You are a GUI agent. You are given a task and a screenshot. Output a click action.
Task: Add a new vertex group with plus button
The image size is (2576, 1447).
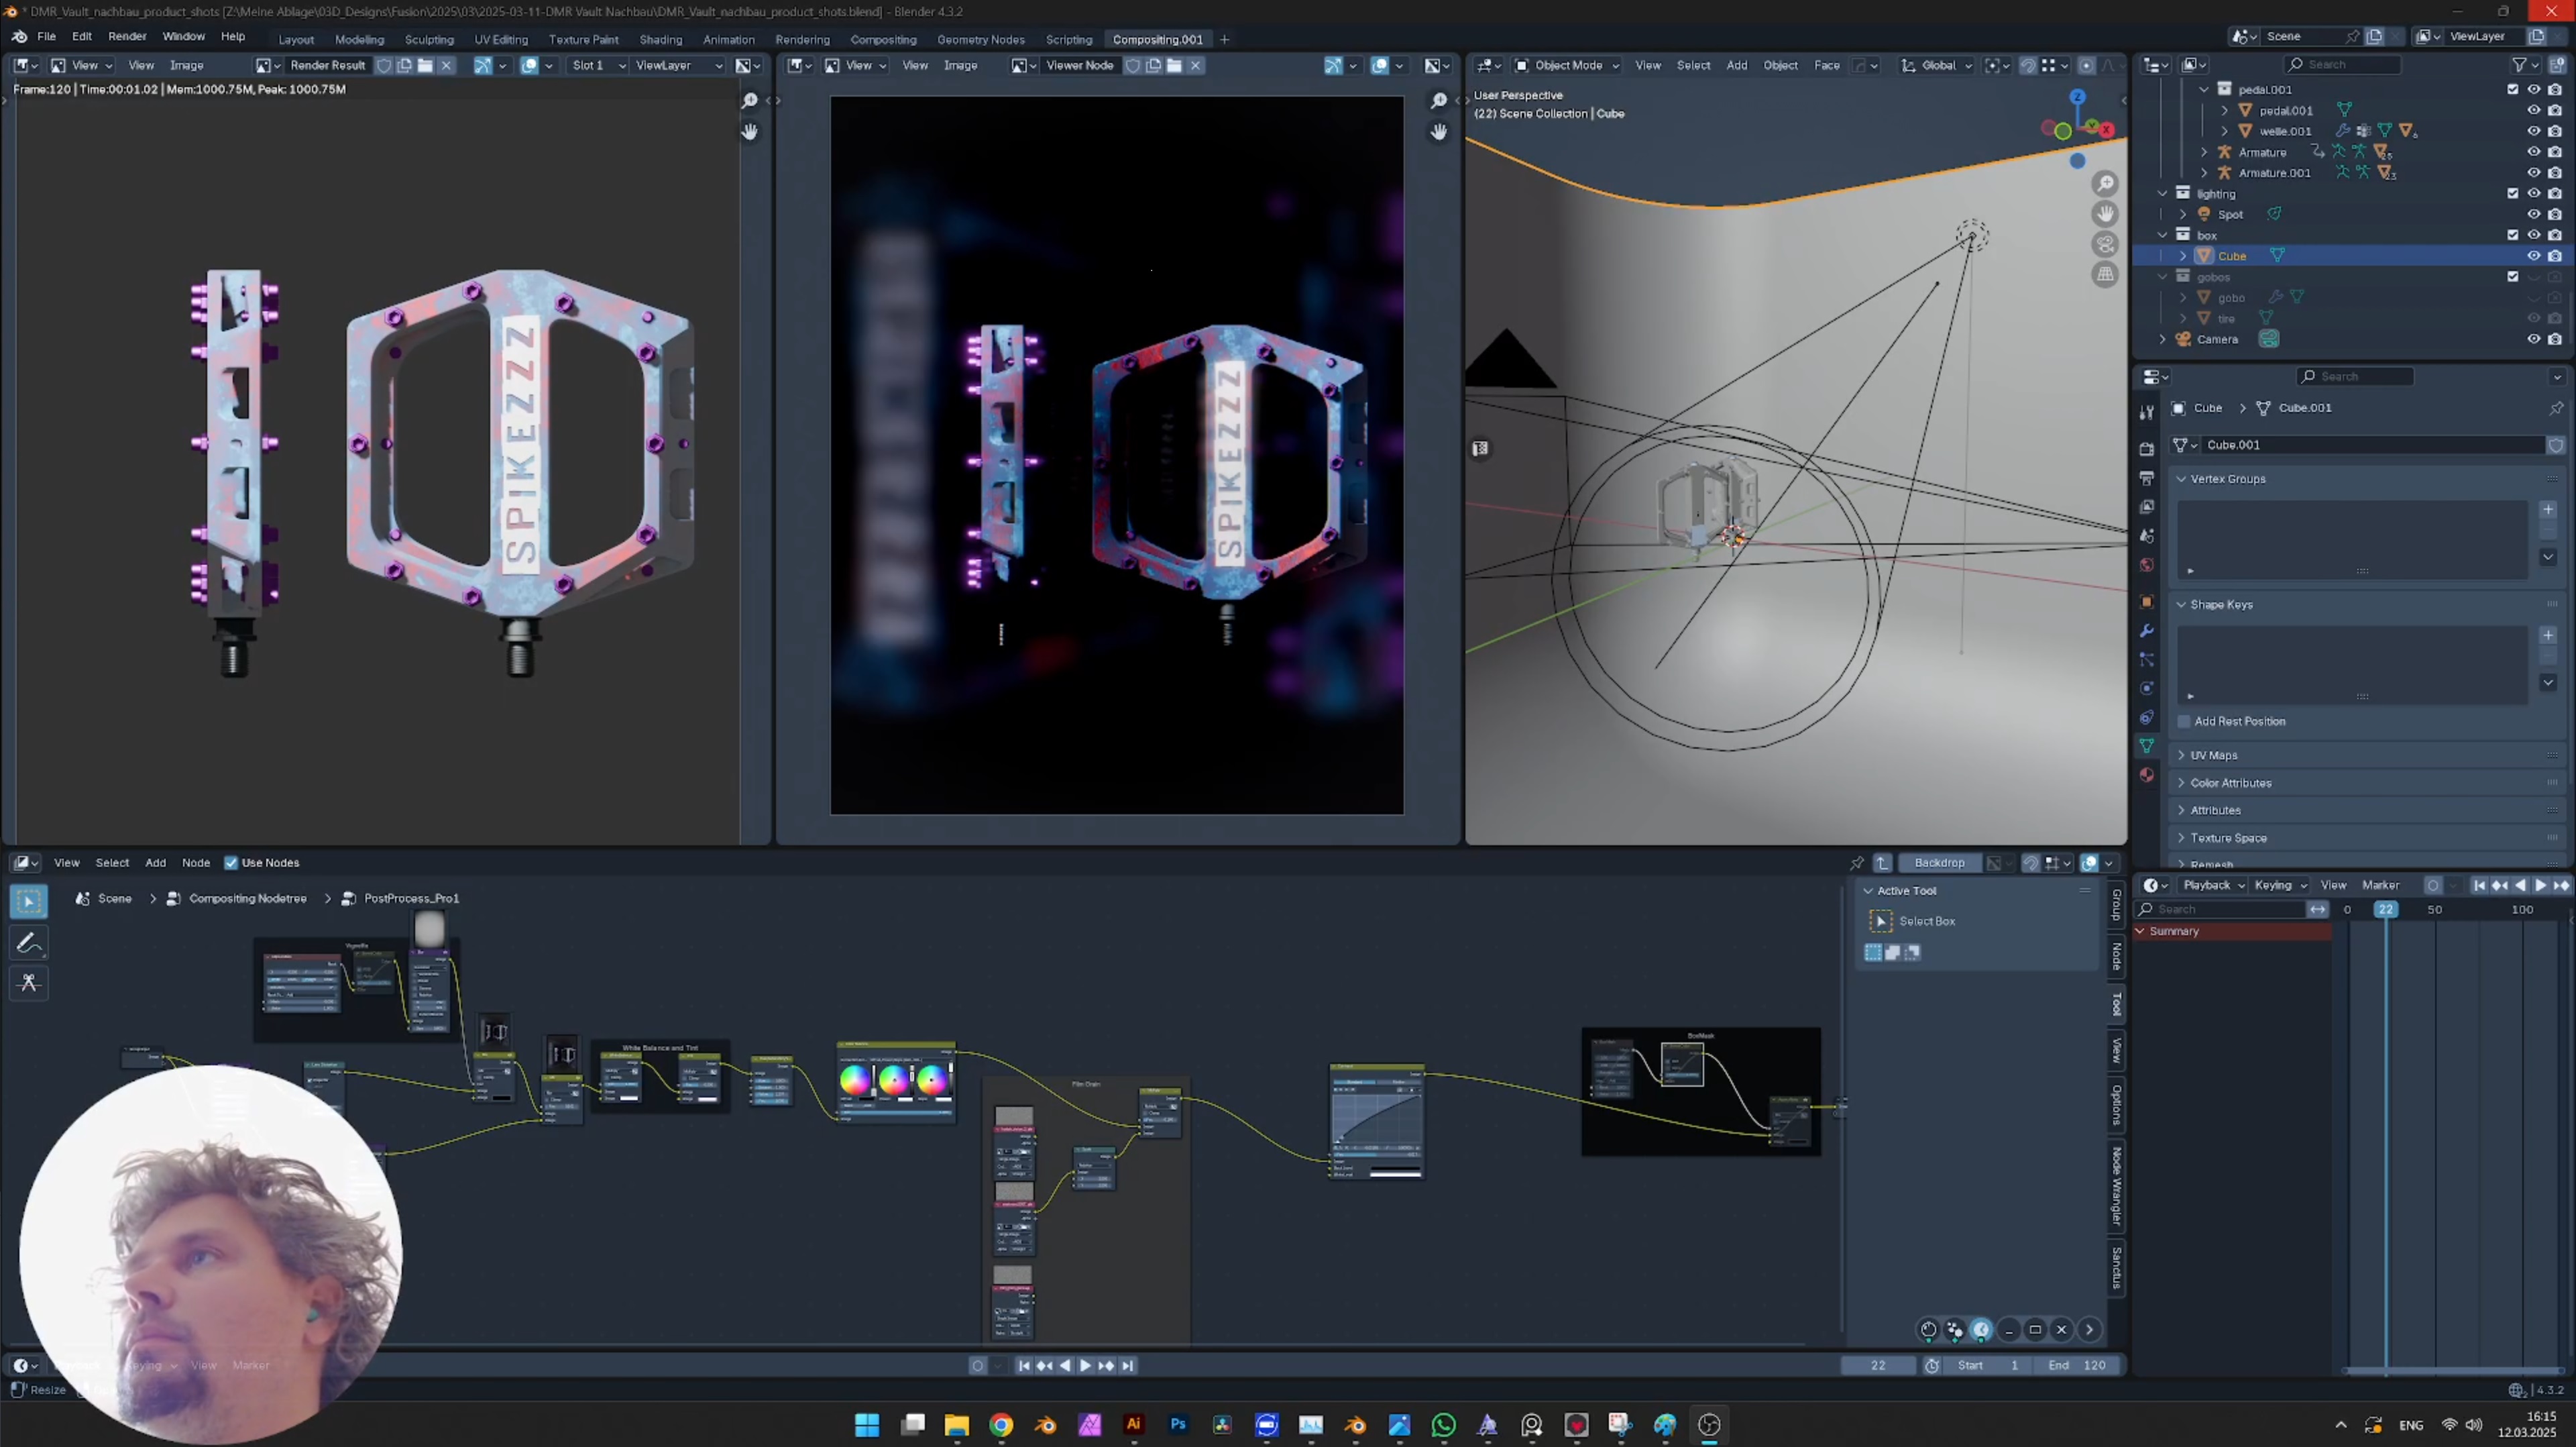(x=2548, y=510)
